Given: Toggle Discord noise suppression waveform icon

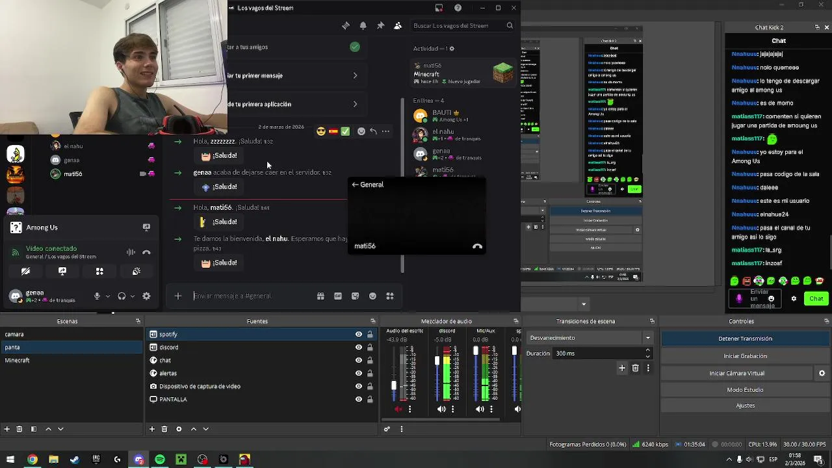Looking at the screenshot, I should [131, 252].
